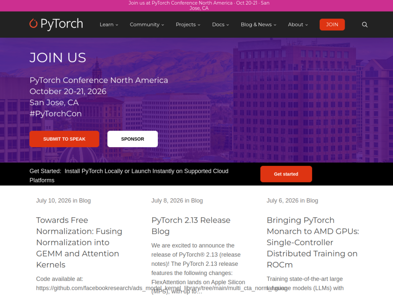Click the PyTorch flame logo icon
The height and width of the screenshot is (295, 393).
pos(33,23)
